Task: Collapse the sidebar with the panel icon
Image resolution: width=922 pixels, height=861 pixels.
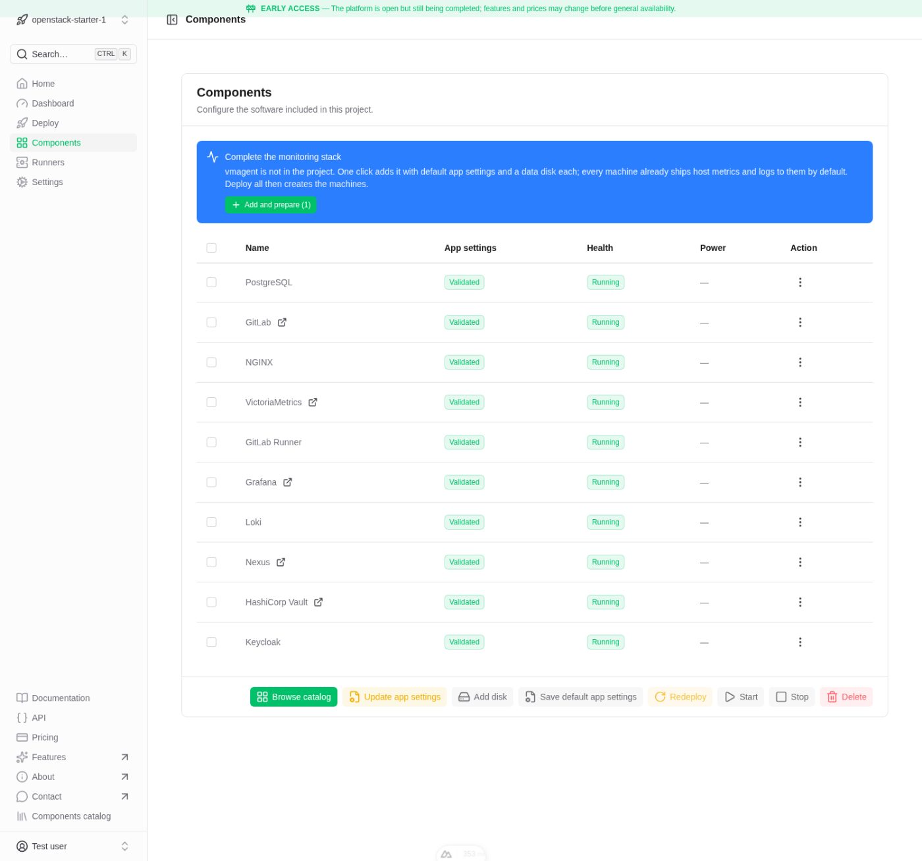Action: pos(172,20)
